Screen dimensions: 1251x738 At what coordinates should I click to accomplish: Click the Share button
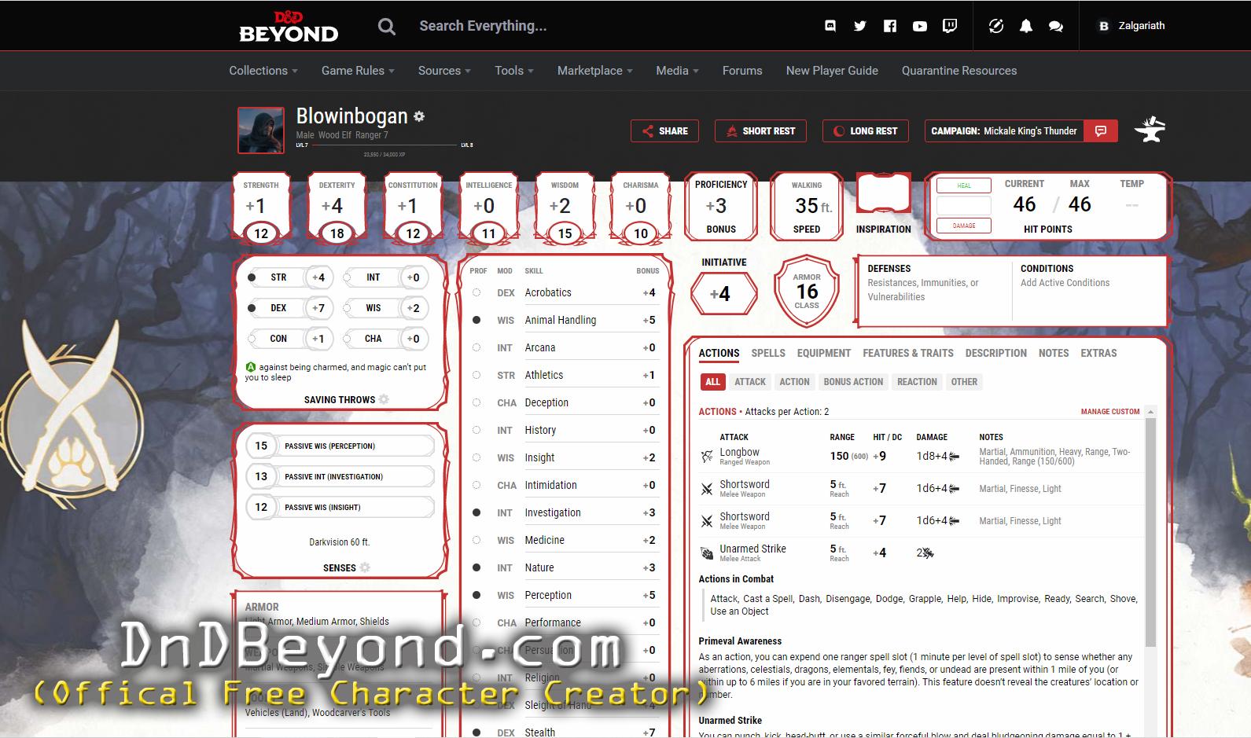665,131
